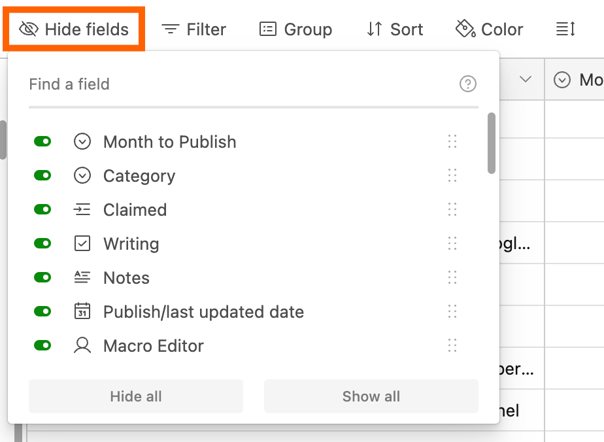Image resolution: width=604 pixels, height=442 pixels.
Task: Click the help question mark icon
Action: (x=468, y=84)
